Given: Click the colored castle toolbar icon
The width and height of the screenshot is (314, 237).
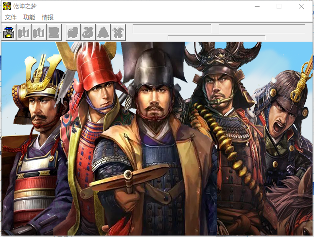Looking at the screenshot, I should click(x=9, y=32).
